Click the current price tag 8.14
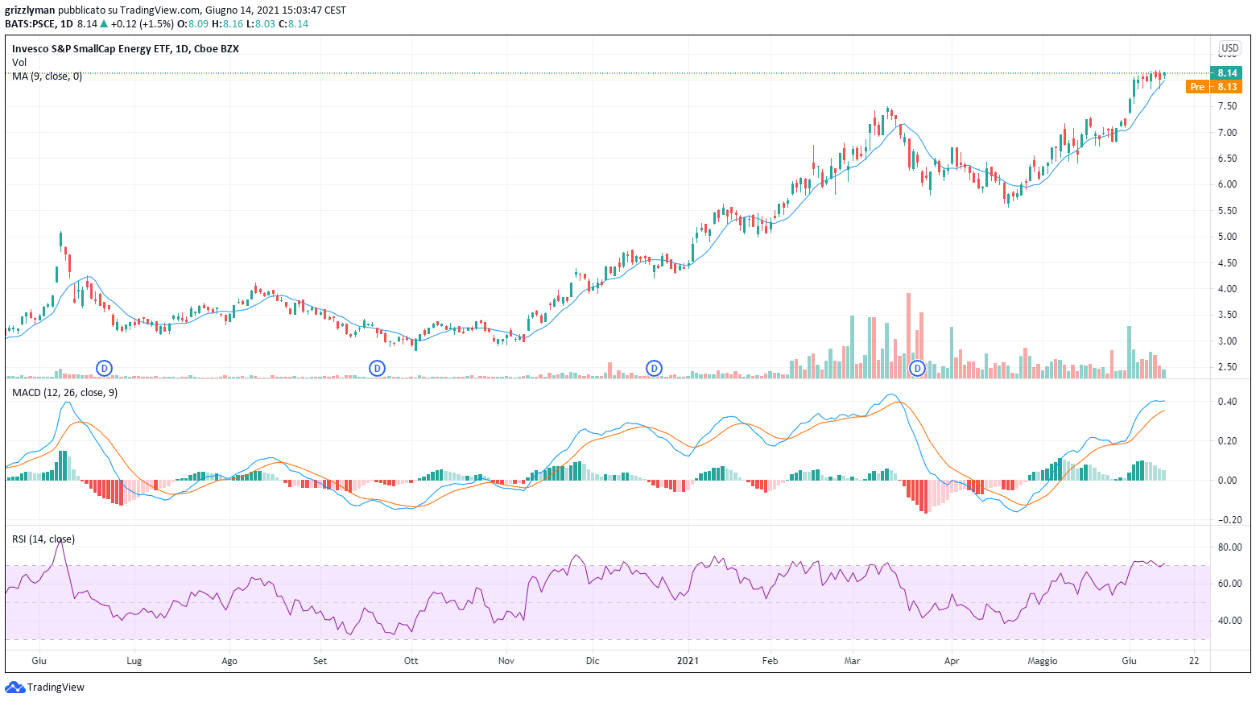This screenshot has width=1256, height=702. tap(1226, 72)
